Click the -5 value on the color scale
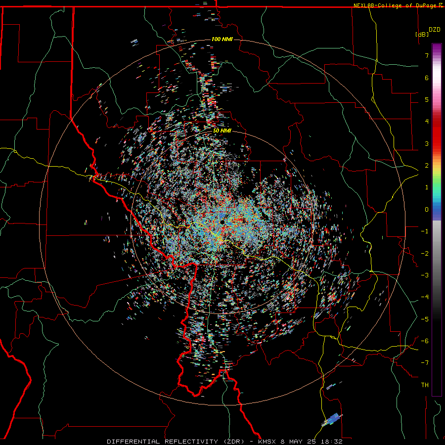 pyautogui.click(x=425, y=319)
